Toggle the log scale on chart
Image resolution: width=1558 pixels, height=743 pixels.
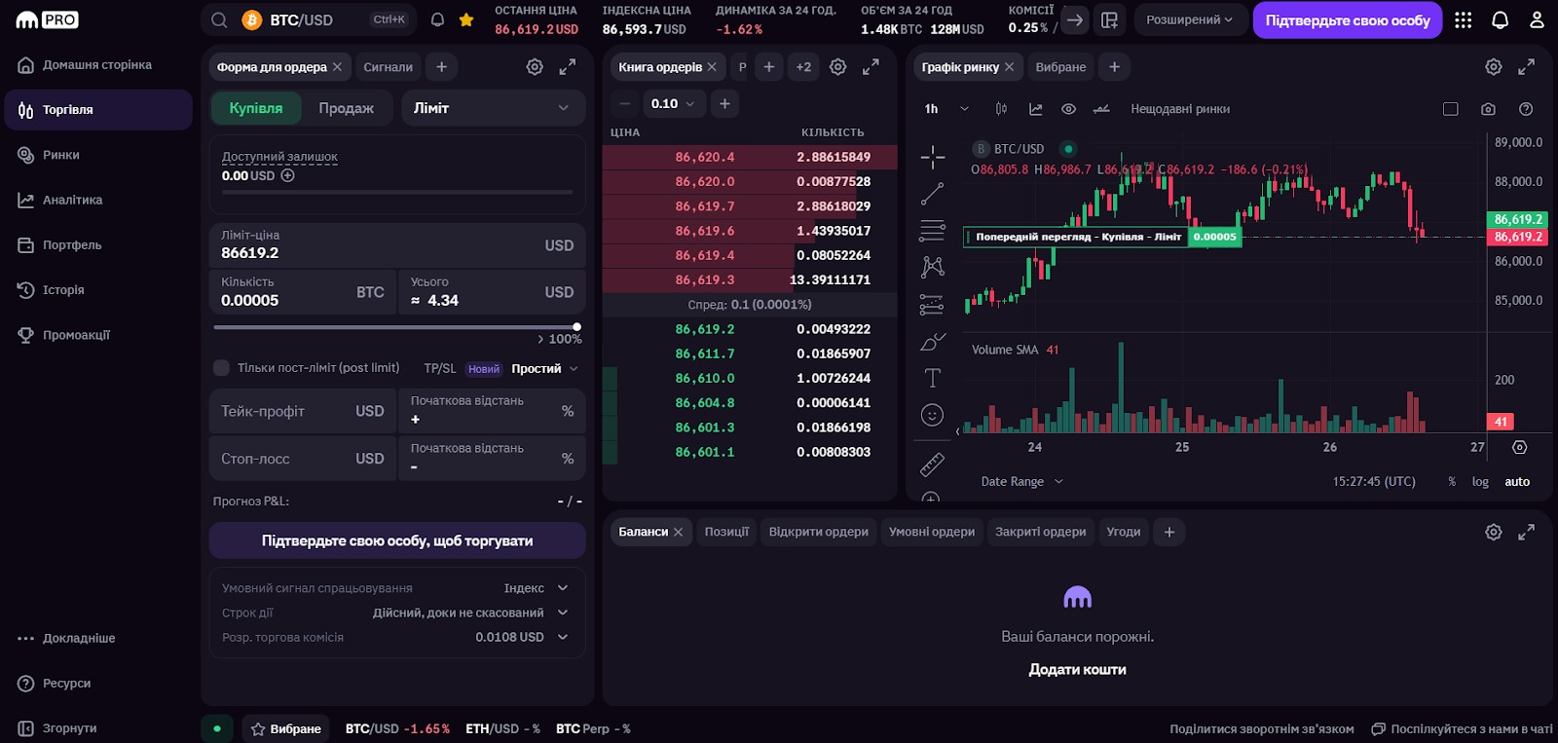pos(1480,482)
